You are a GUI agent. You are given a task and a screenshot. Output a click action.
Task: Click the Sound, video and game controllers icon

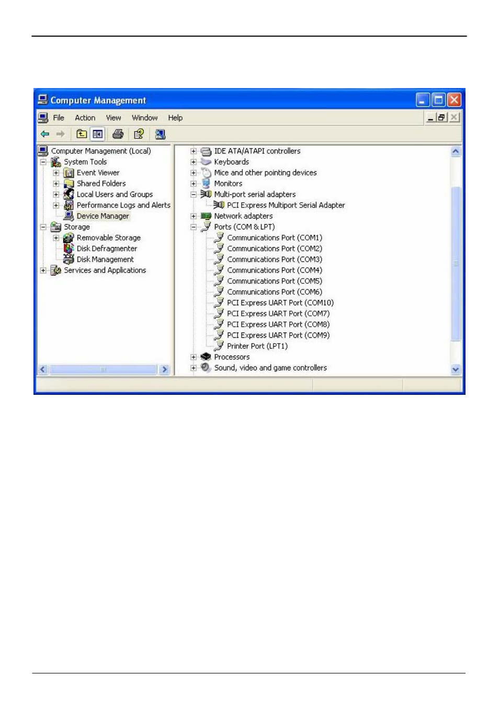point(206,368)
